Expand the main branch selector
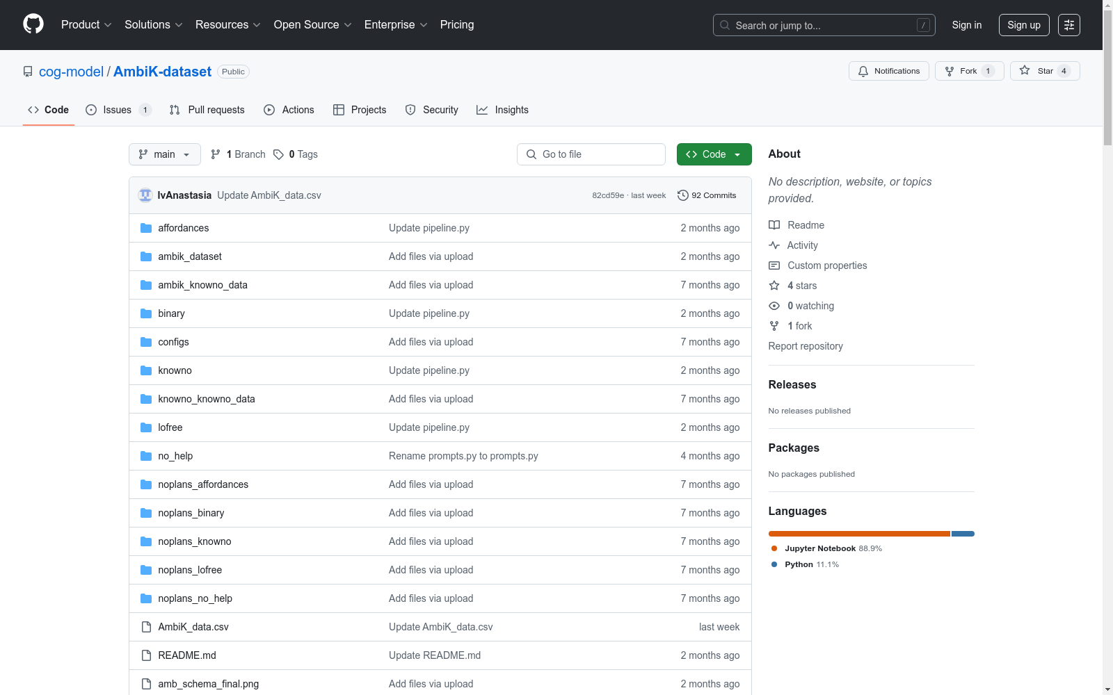 tap(164, 154)
